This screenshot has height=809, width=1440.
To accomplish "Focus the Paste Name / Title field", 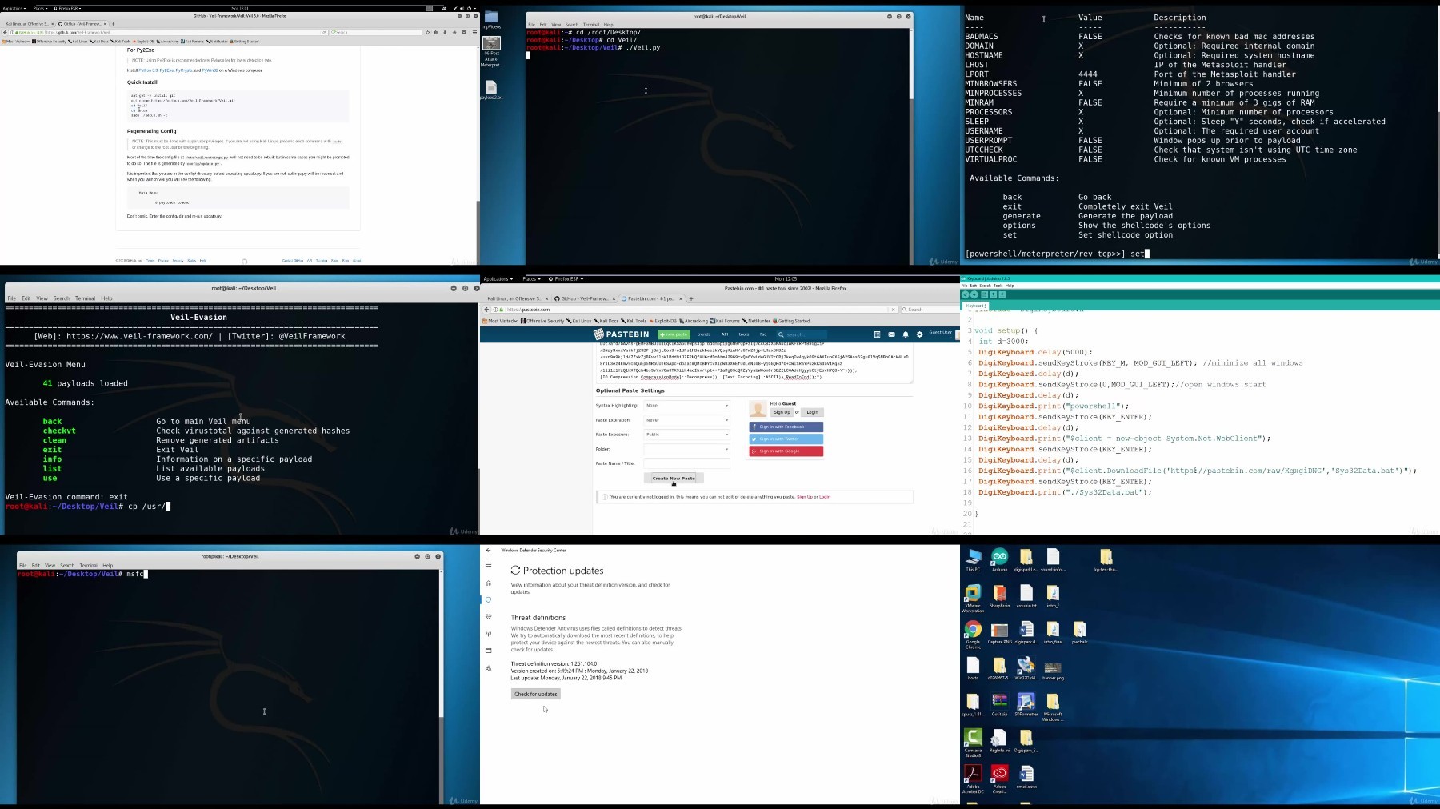I will coord(687,463).
